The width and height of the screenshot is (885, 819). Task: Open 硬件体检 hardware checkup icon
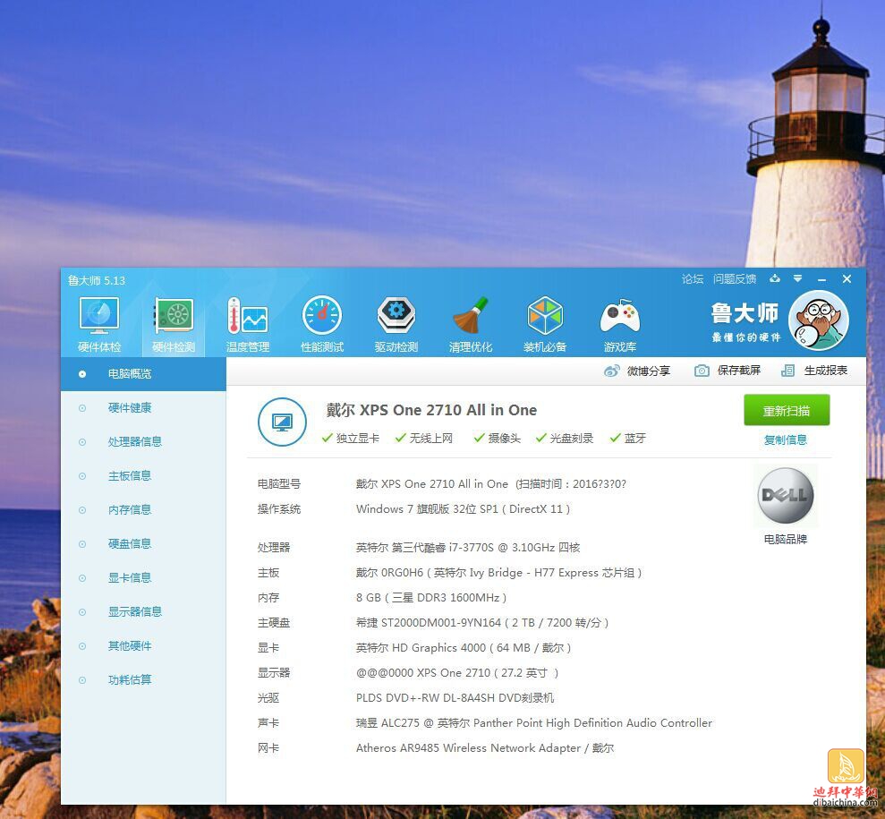pyautogui.click(x=99, y=325)
